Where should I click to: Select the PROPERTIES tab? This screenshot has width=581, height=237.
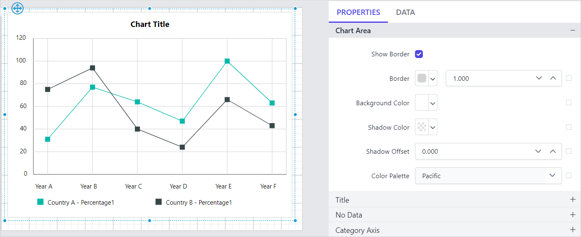coord(358,12)
